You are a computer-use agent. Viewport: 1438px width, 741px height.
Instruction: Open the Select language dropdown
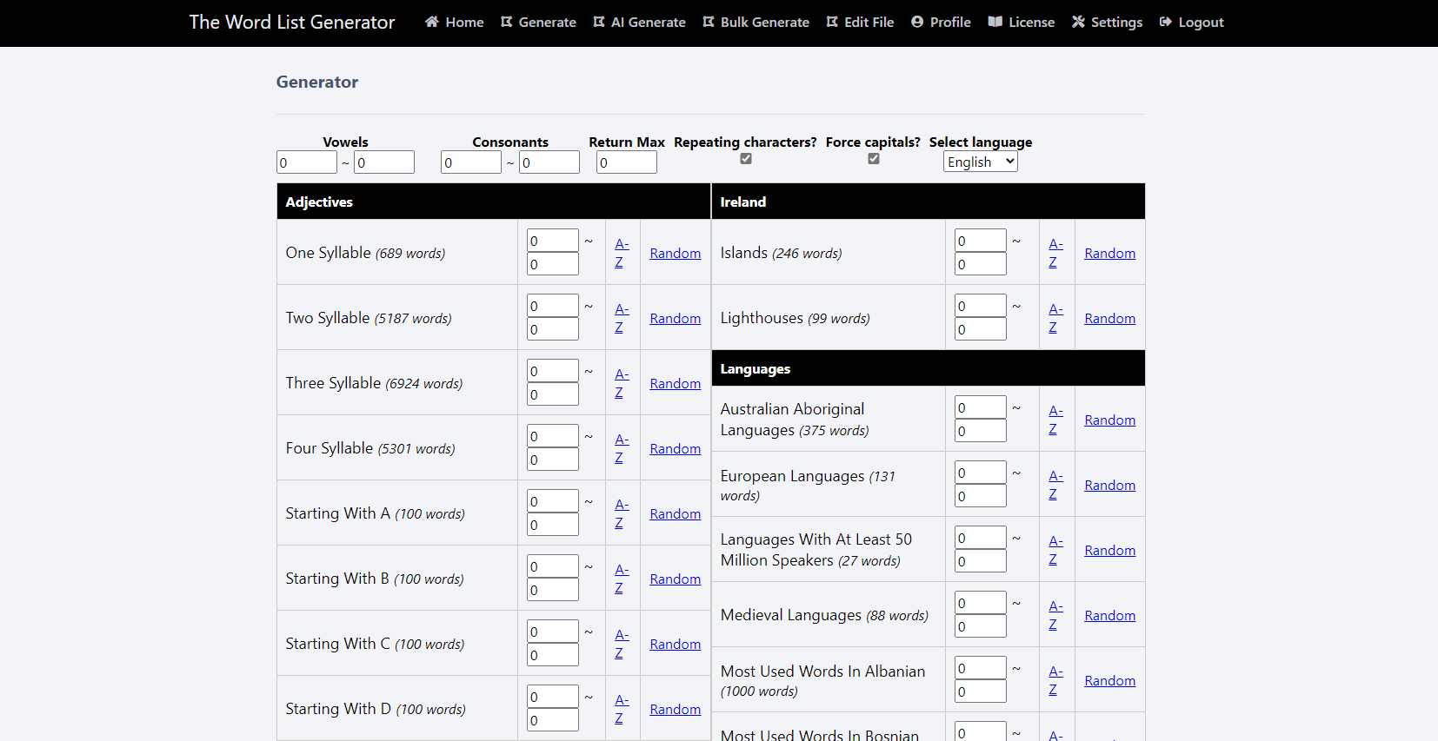(980, 162)
